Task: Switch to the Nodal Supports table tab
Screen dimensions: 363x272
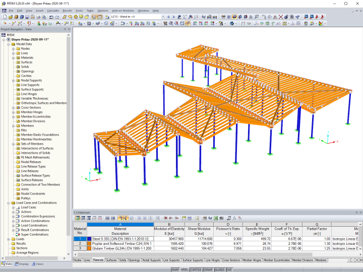Action: [x=151, y=260]
